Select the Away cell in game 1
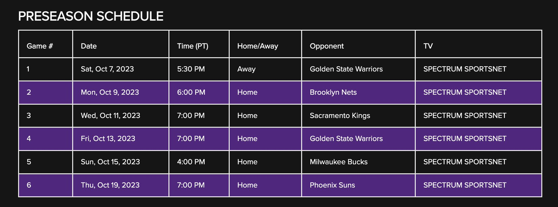558x207 pixels. point(265,69)
